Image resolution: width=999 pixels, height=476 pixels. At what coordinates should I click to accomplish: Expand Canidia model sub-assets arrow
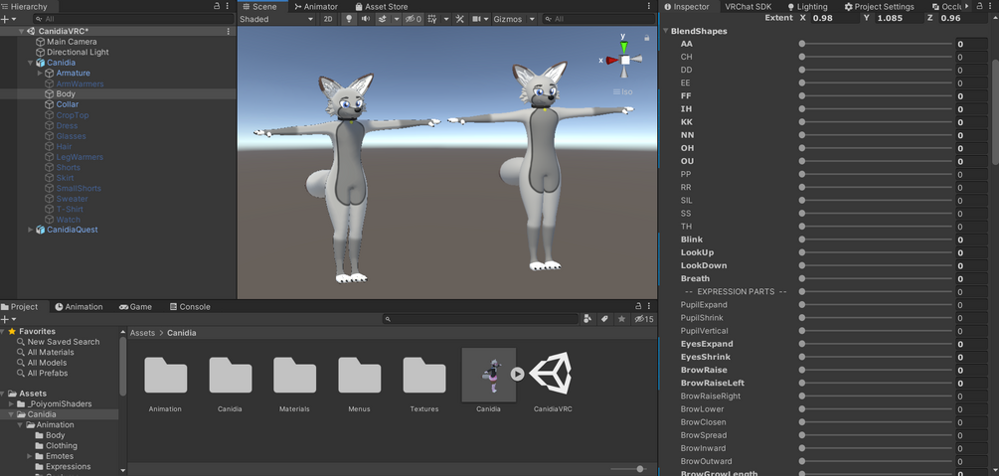(x=517, y=374)
